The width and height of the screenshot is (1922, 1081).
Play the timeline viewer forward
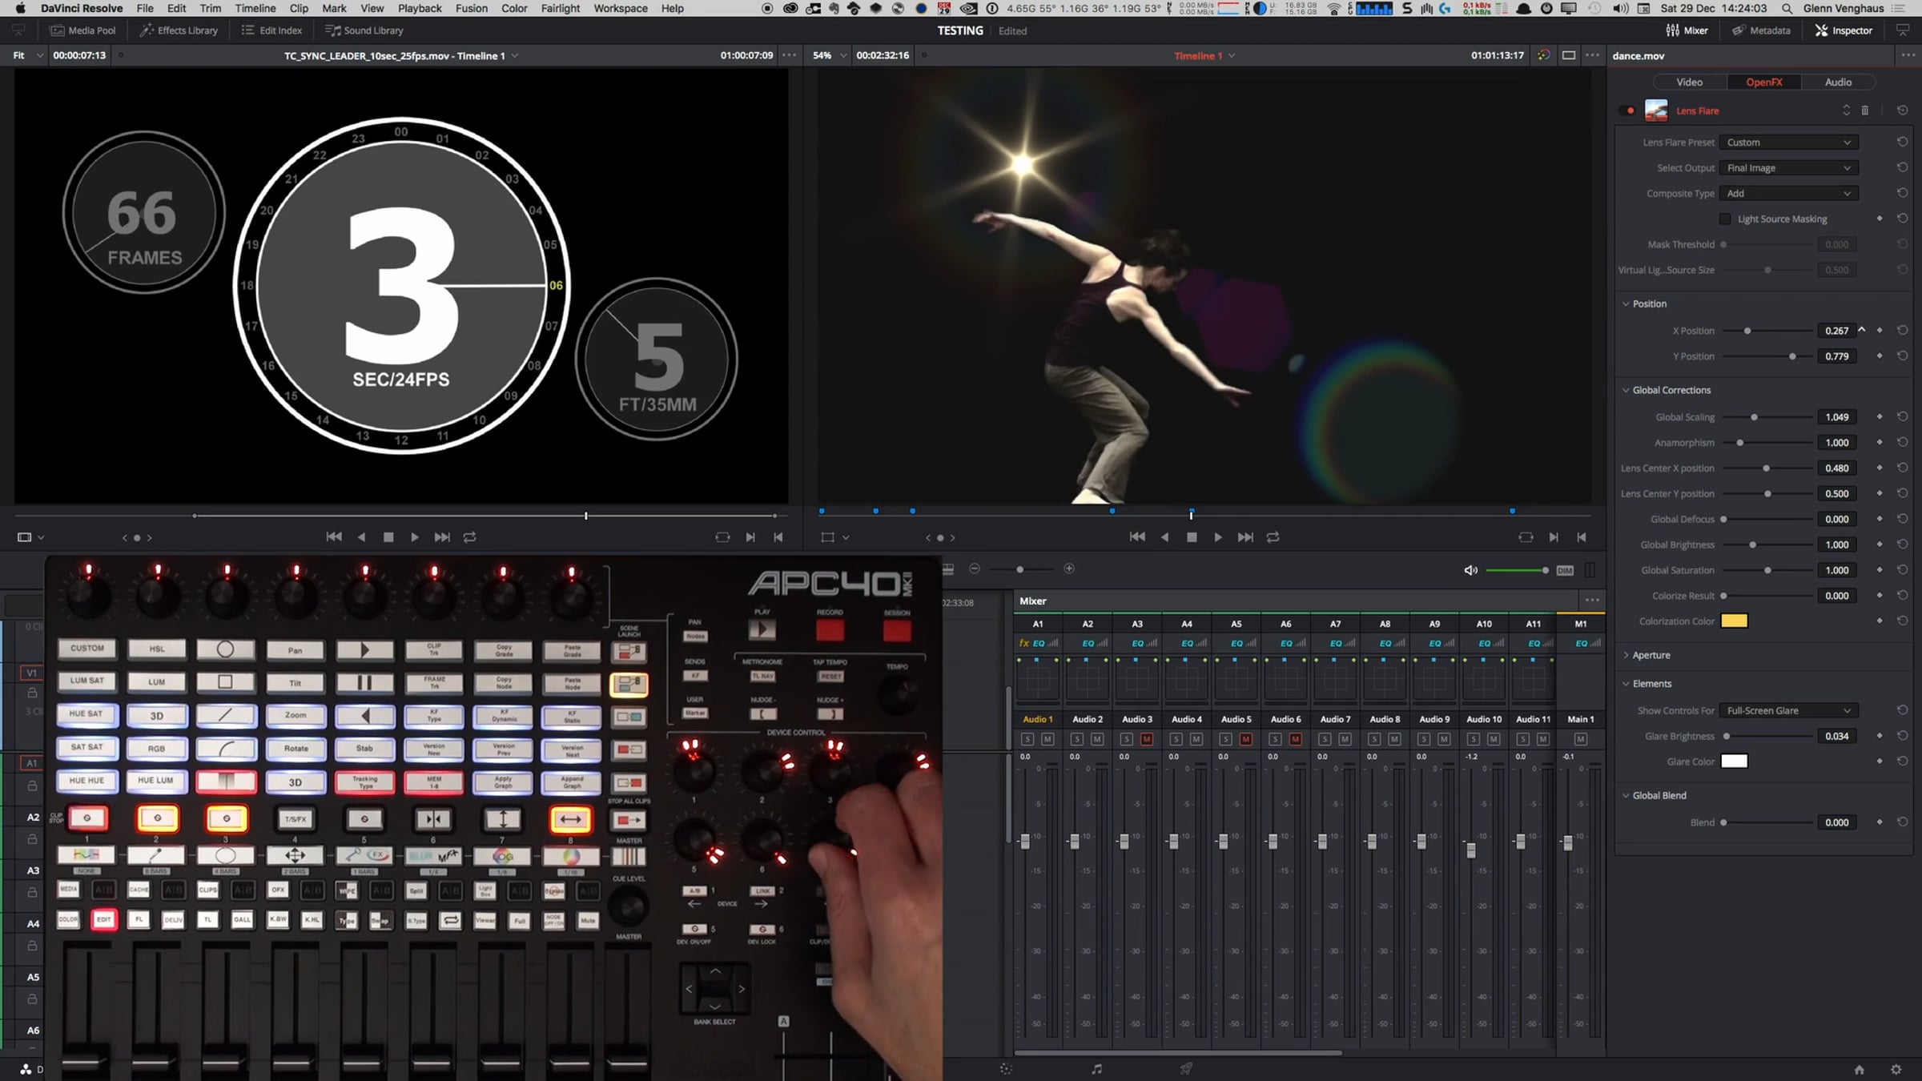(1218, 537)
